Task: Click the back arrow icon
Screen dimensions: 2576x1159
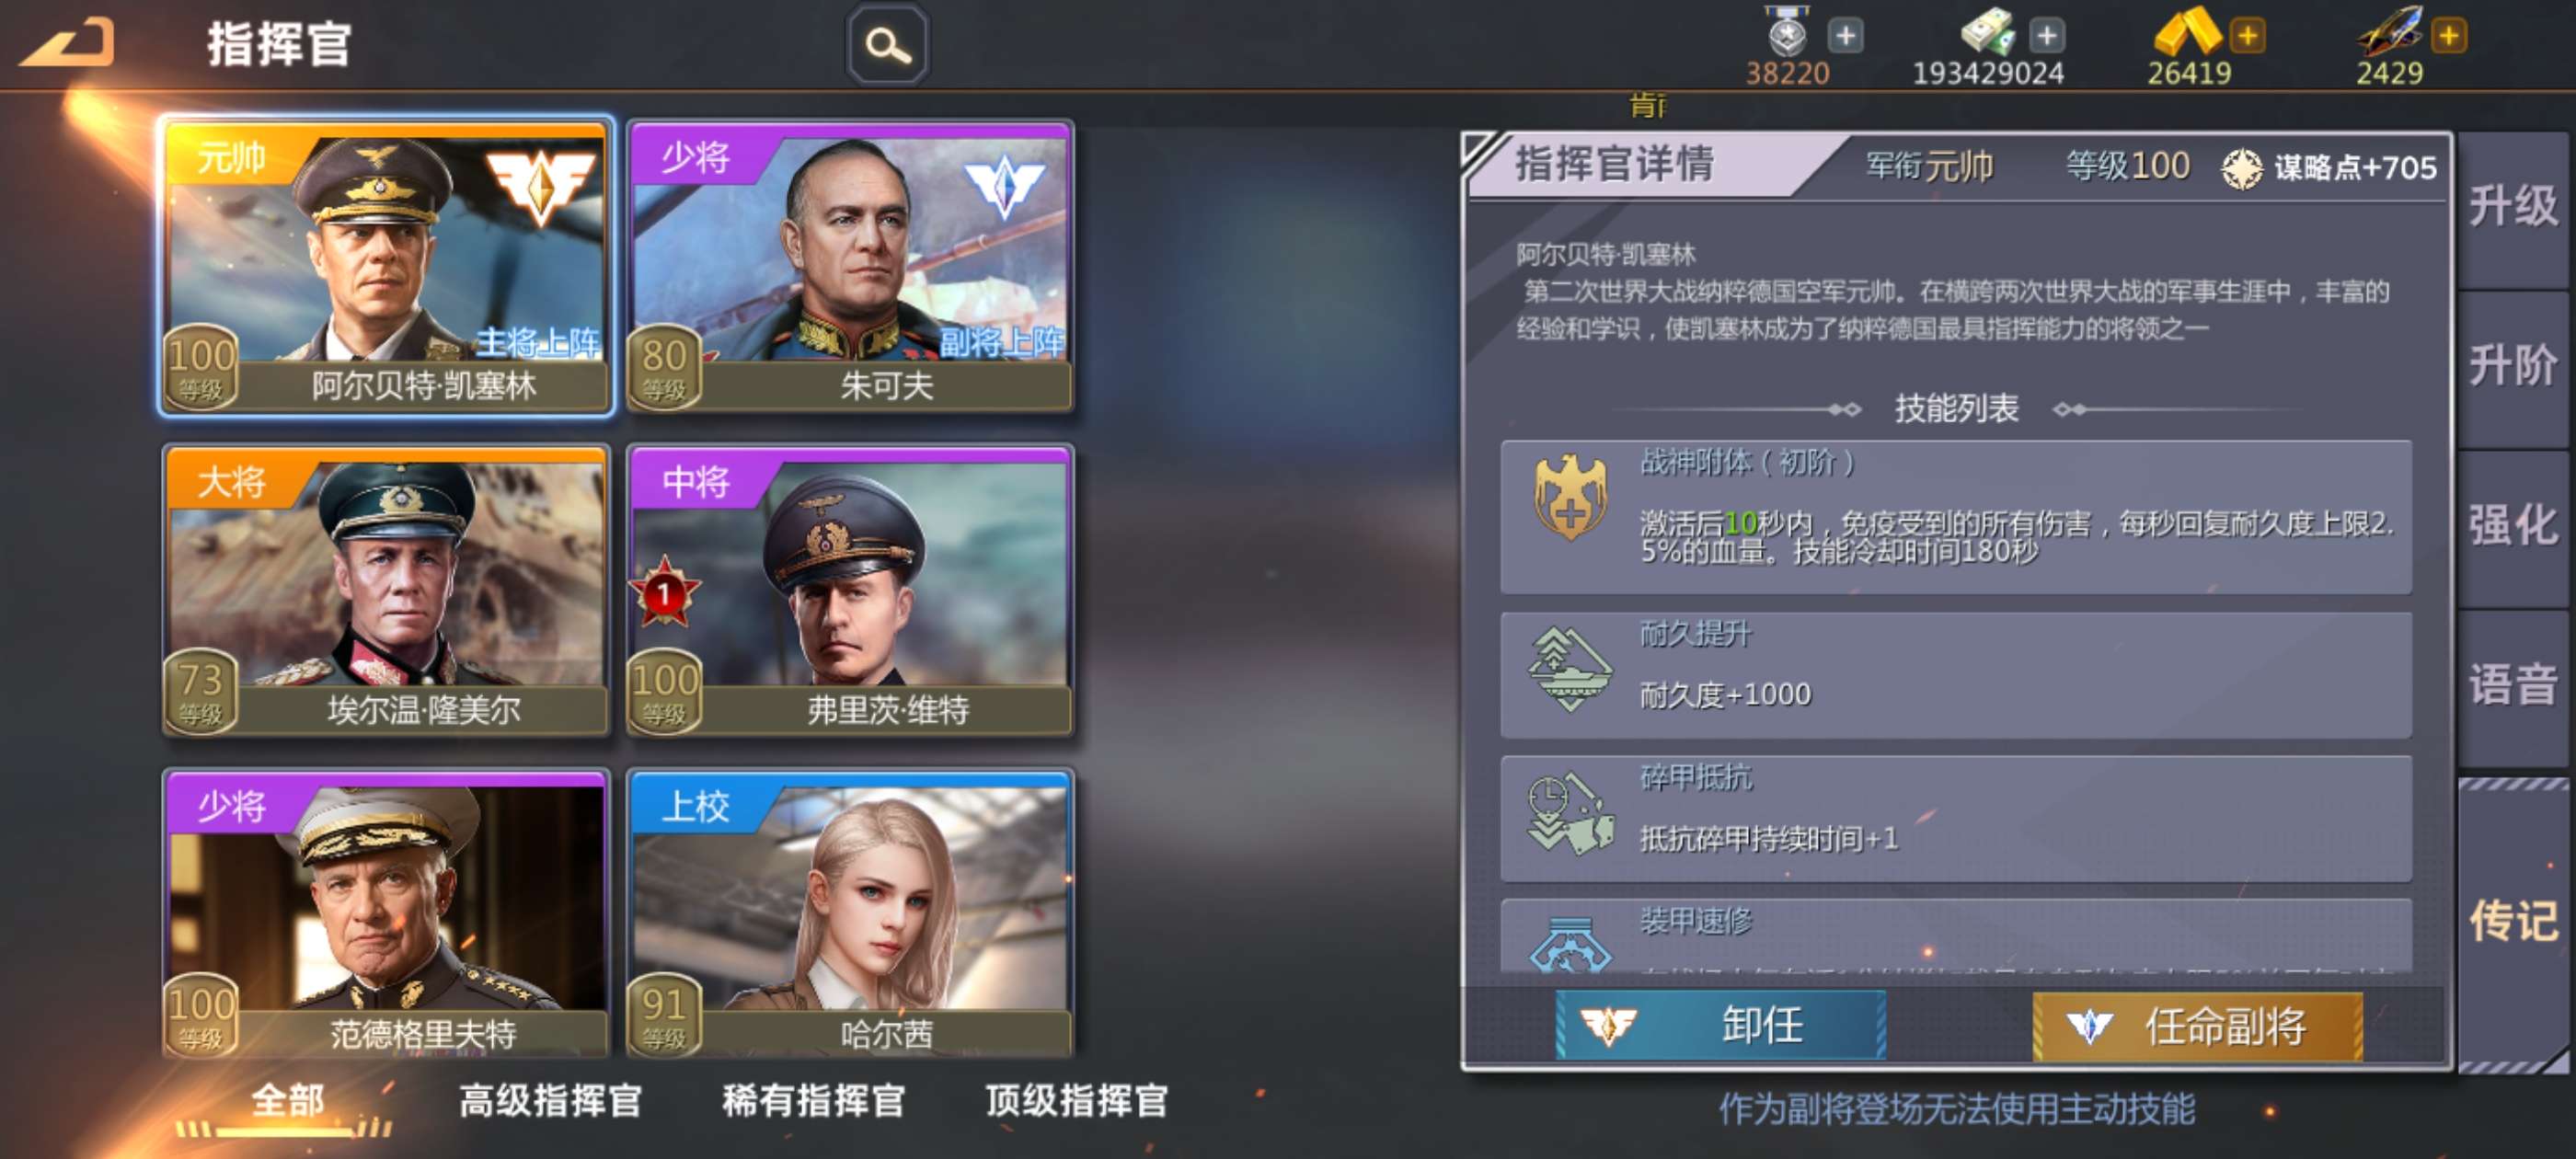Action: [x=67, y=44]
